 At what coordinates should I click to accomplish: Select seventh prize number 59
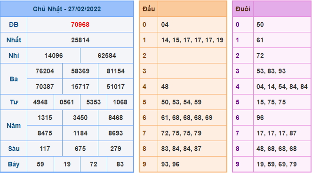click(40, 164)
